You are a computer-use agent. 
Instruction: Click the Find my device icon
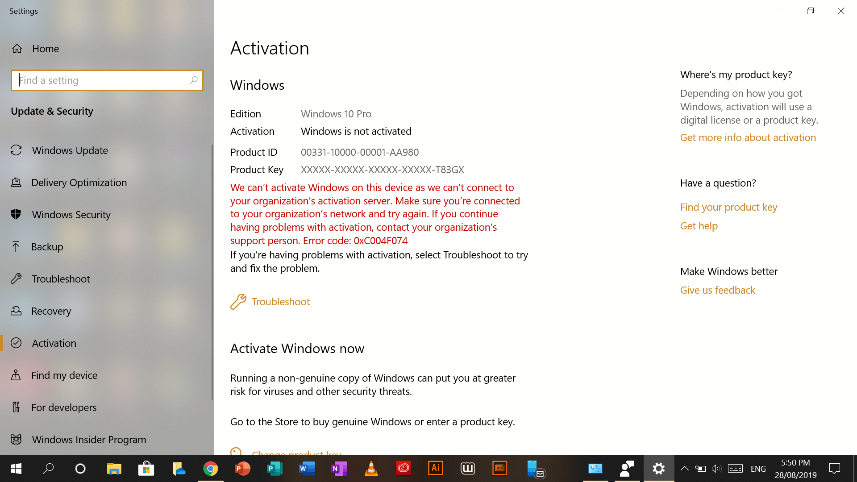pos(16,375)
